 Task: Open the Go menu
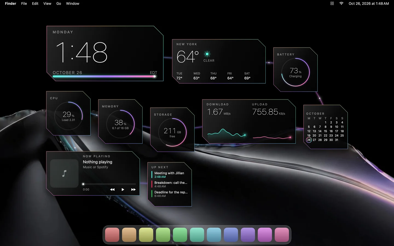[59, 4]
